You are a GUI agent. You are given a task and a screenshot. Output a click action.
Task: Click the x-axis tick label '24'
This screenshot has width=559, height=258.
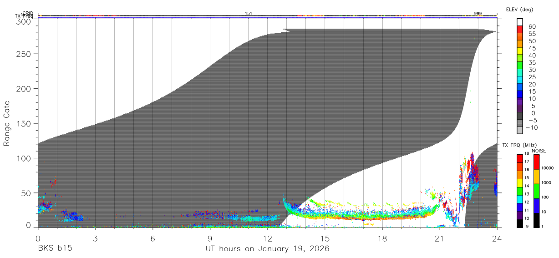coord(497,238)
